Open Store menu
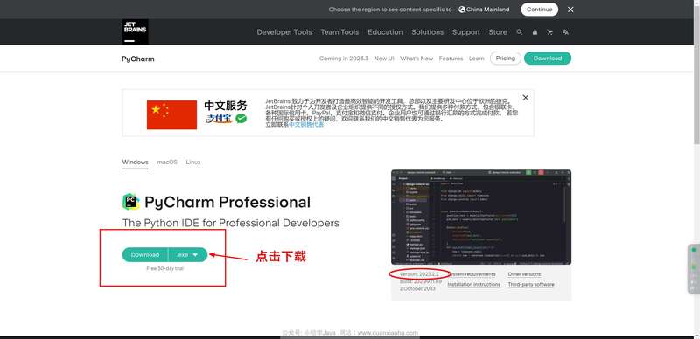Viewport: 700px width, 339px height. [498, 32]
